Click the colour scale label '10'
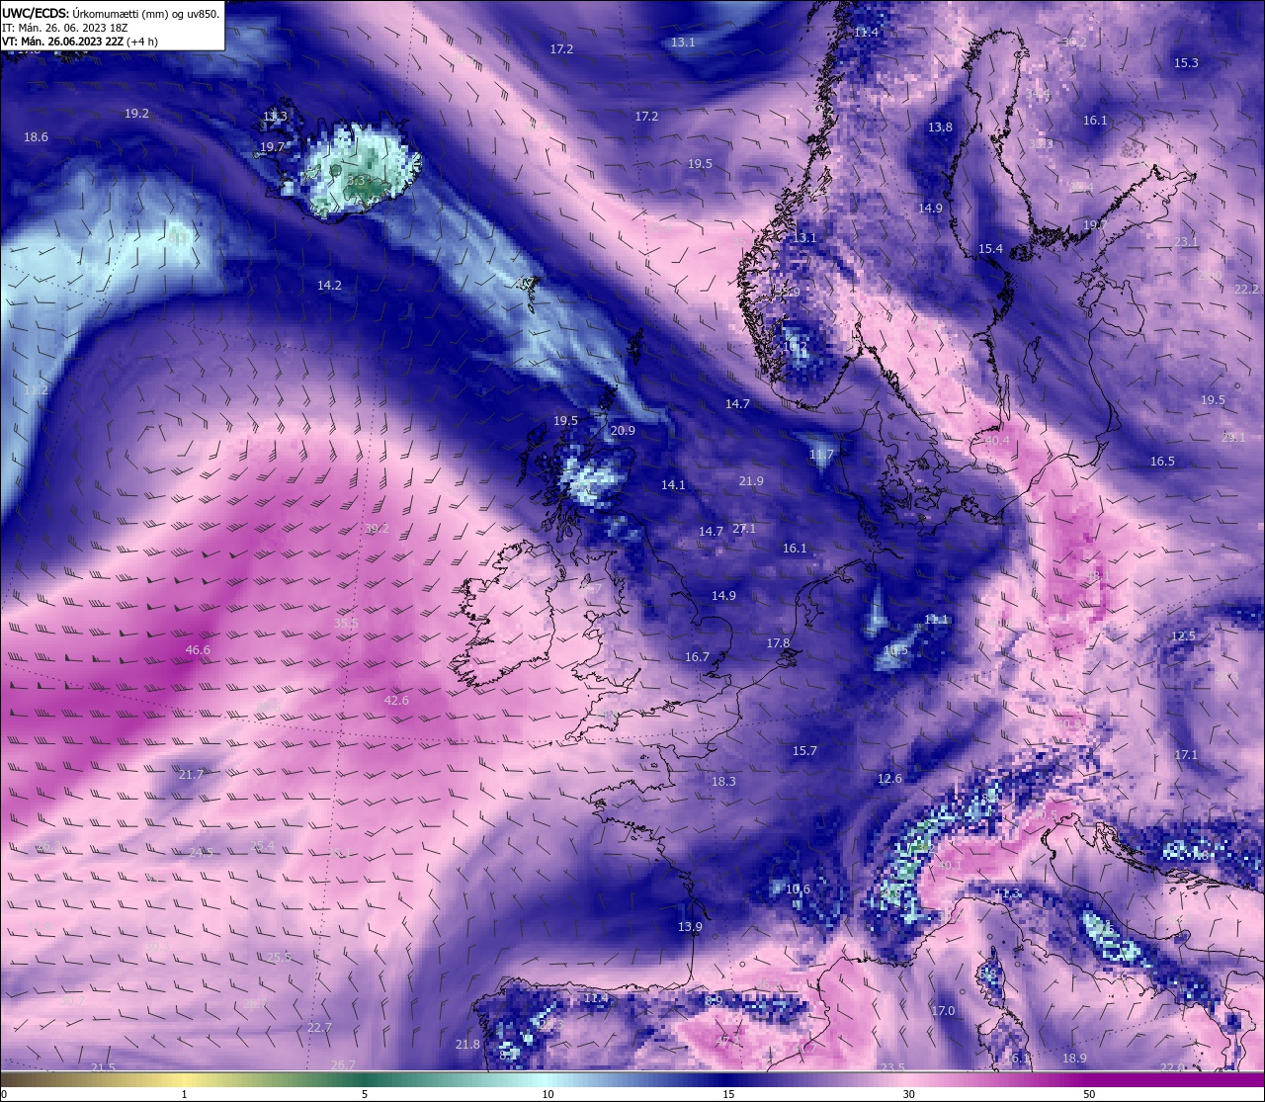This screenshot has width=1265, height=1102. tap(547, 1094)
